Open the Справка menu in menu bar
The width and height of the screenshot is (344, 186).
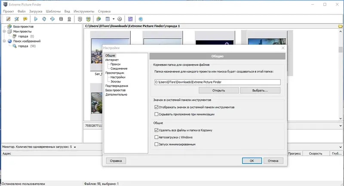click(x=104, y=12)
